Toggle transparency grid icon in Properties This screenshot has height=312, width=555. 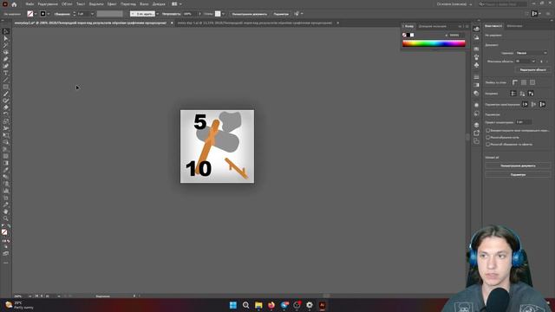pos(532,82)
